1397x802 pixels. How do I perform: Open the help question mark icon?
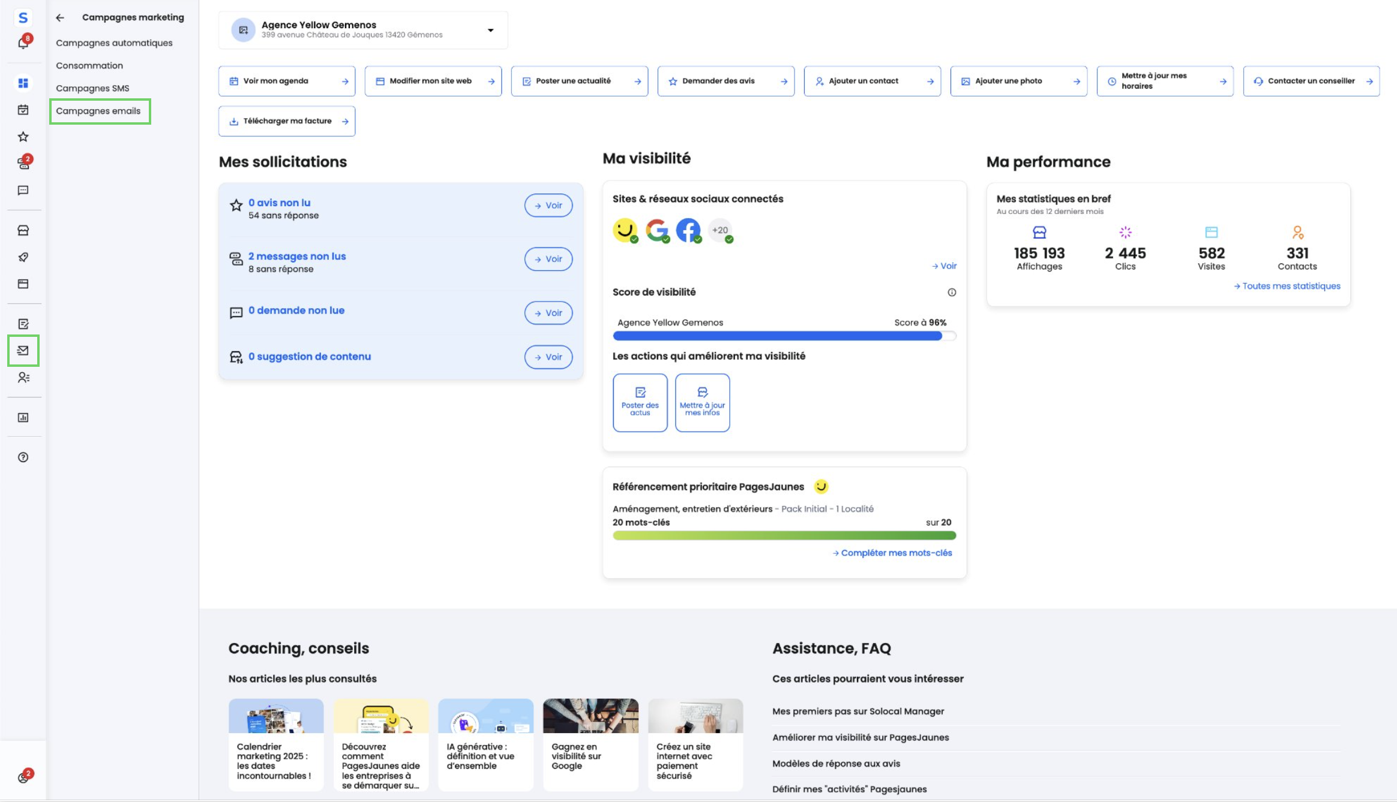23,457
